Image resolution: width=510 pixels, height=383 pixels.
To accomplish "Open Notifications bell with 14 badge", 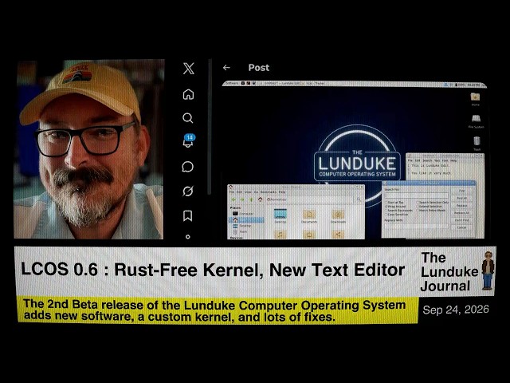I will pyautogui.click(x=188, y=141).
